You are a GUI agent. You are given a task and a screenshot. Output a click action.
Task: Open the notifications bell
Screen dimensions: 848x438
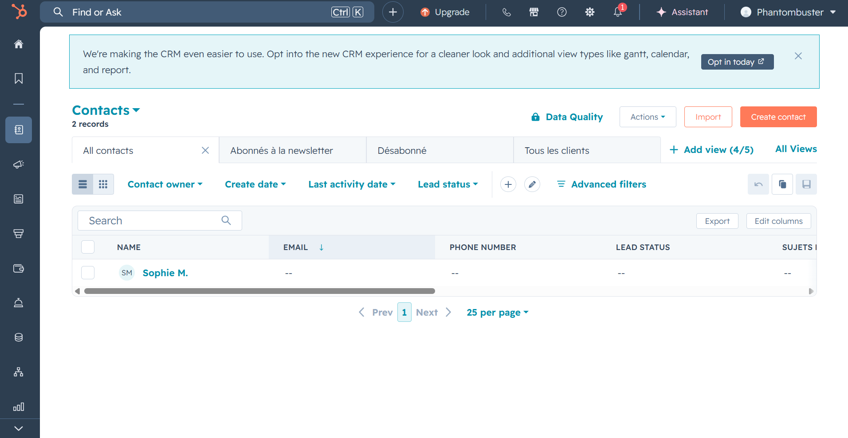(x=618, y=12)
